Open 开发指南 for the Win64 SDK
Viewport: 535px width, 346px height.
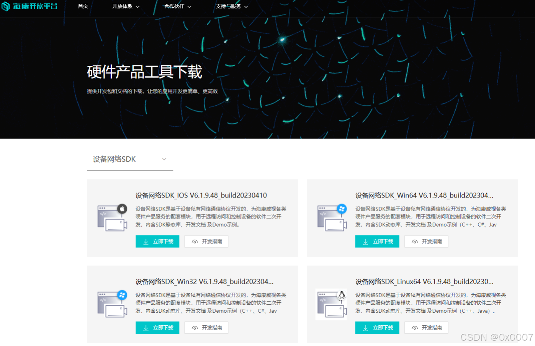point(426,242)
